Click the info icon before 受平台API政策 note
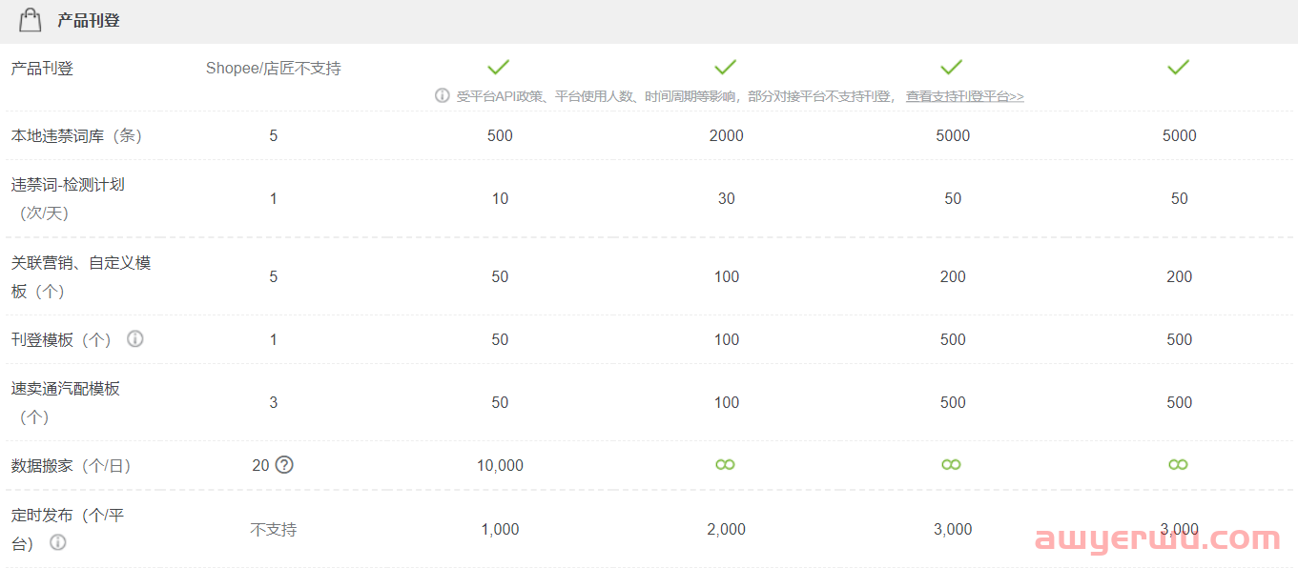The height and width of the screenshot is (568, 1298). pos(443,95)
